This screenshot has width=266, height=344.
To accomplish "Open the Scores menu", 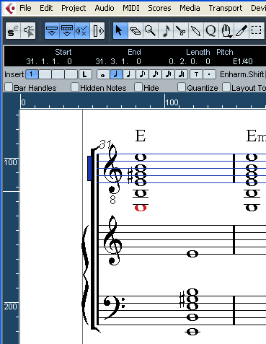I will click(159, 8).
